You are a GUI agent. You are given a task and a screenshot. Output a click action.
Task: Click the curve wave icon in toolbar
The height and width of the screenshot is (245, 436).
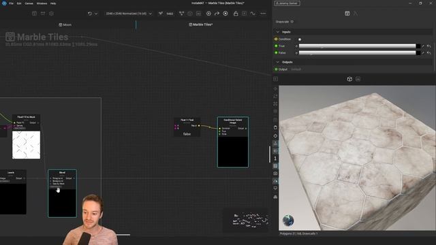coord(253,14)
